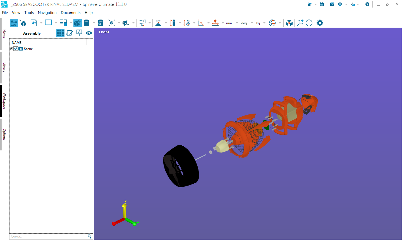Click the help question mark button
This screenshot has width=402, height=240.
click(x=367, y=4)
